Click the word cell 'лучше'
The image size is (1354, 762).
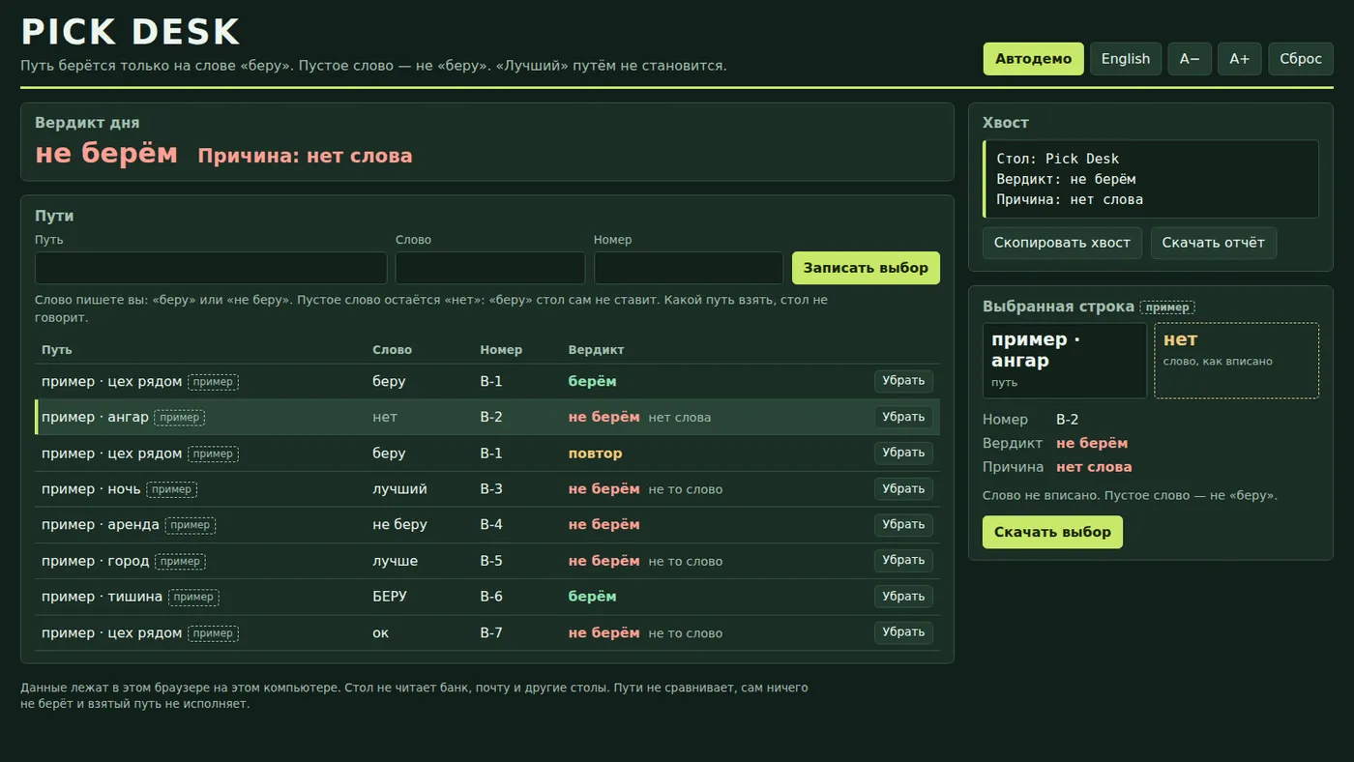(396, 561)
